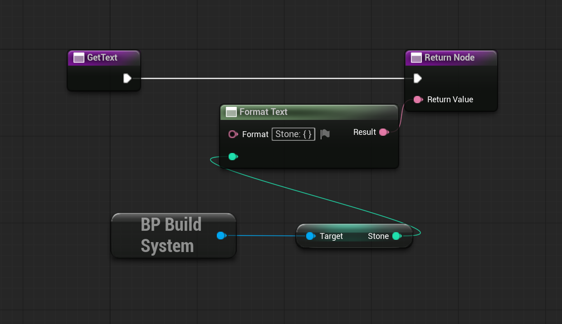This screenshot has height=324, width=562.
Task: Click the hollow Format input pin
Action: point(233,134)
